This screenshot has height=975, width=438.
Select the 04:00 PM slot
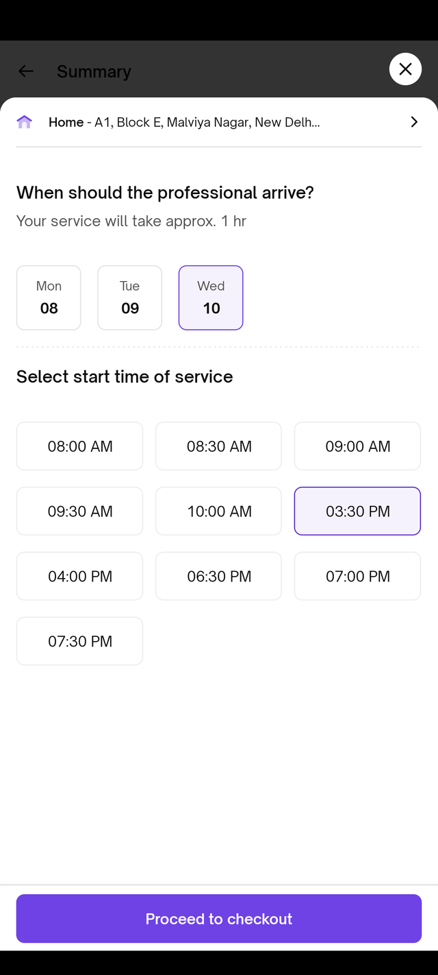(x=80, y=577)
